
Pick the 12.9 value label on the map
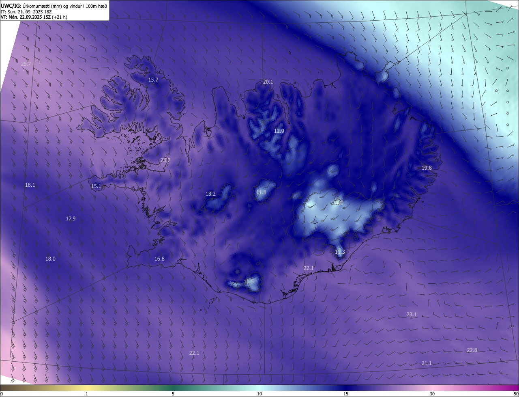tap(279, 131)
